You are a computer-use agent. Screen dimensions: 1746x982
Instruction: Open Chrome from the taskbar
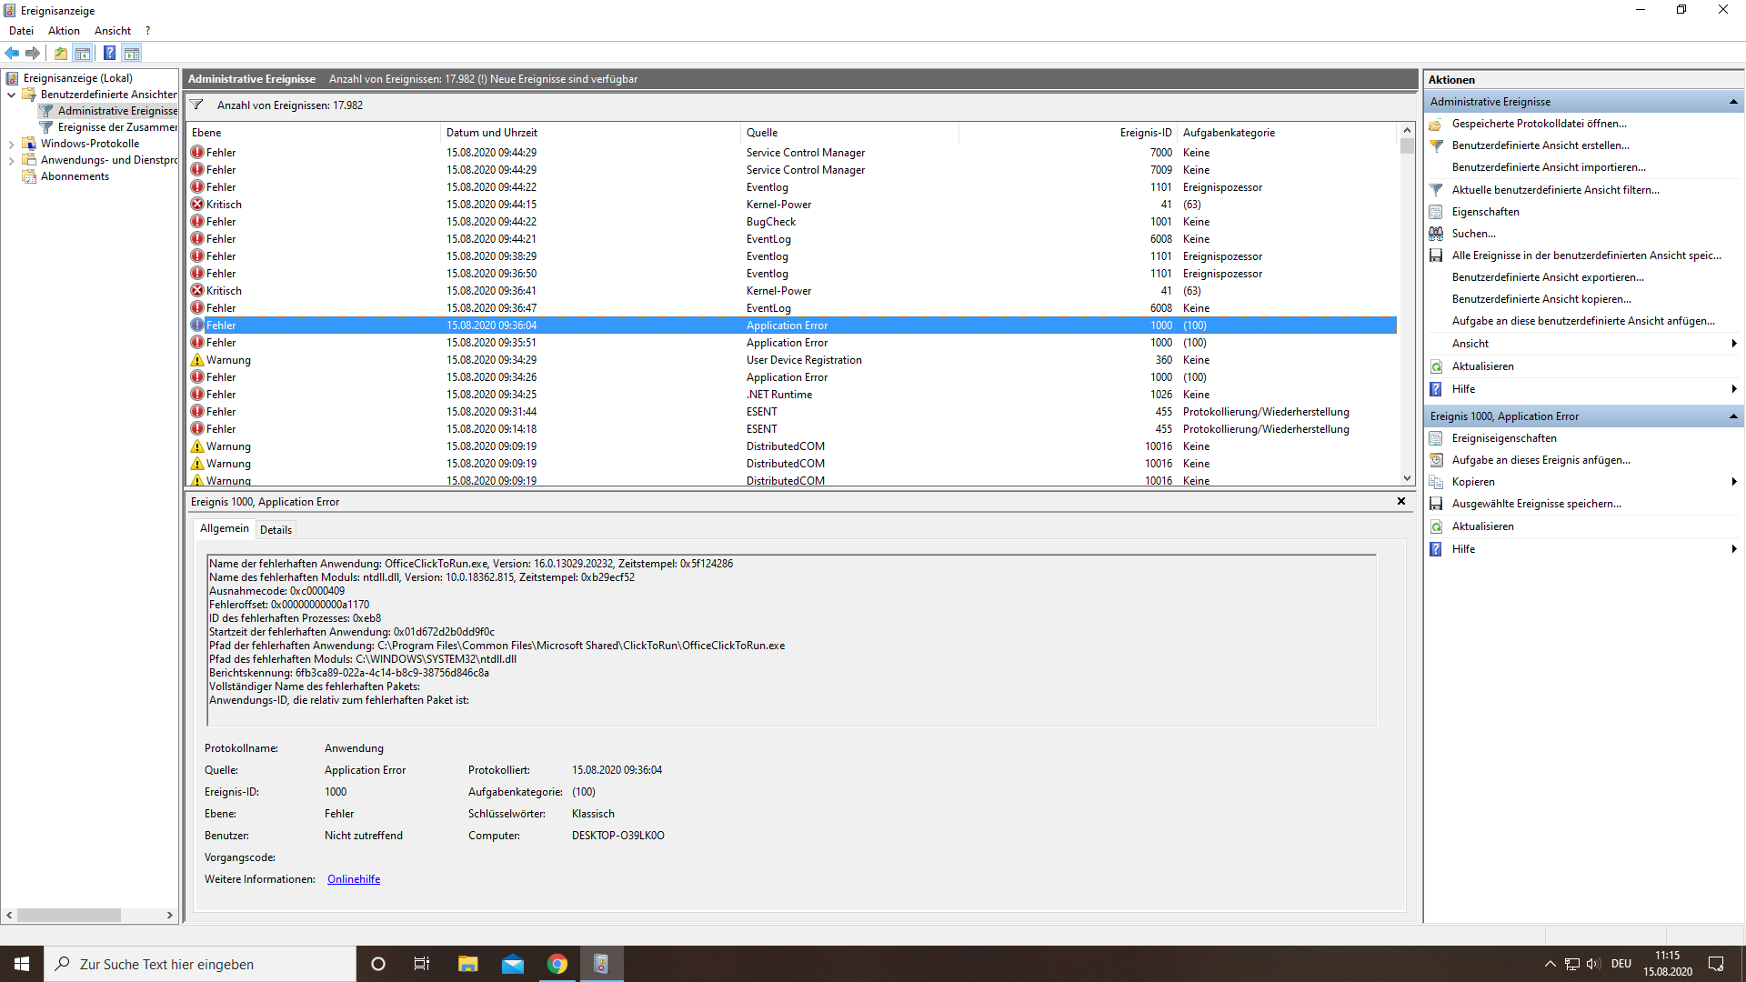click(x=557, y=964)
